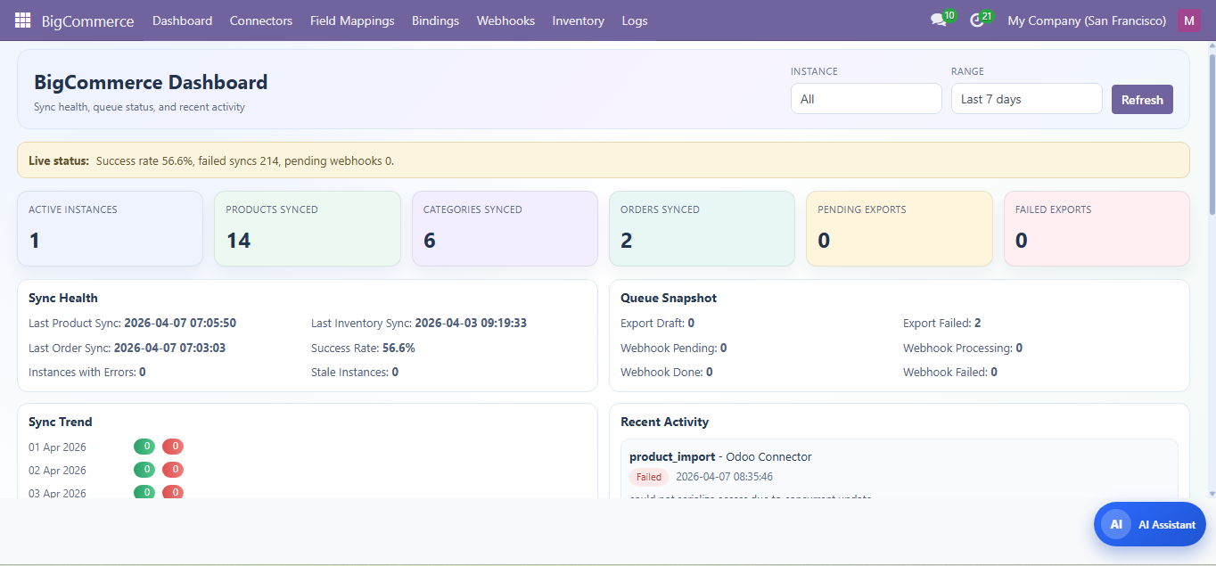
Task: Go to the Field Mappings menu
Action: 352,21
